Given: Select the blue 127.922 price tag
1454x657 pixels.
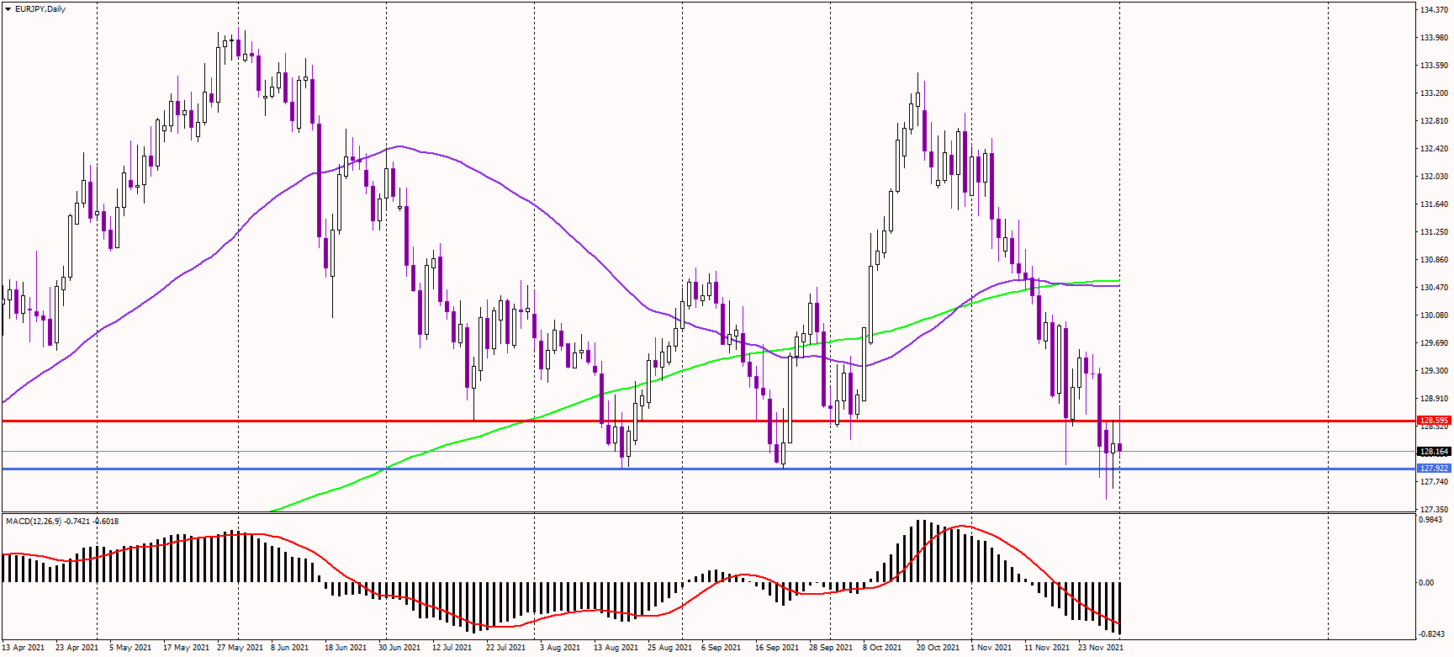Looking at the screenshot, I should pos(1434,469).
